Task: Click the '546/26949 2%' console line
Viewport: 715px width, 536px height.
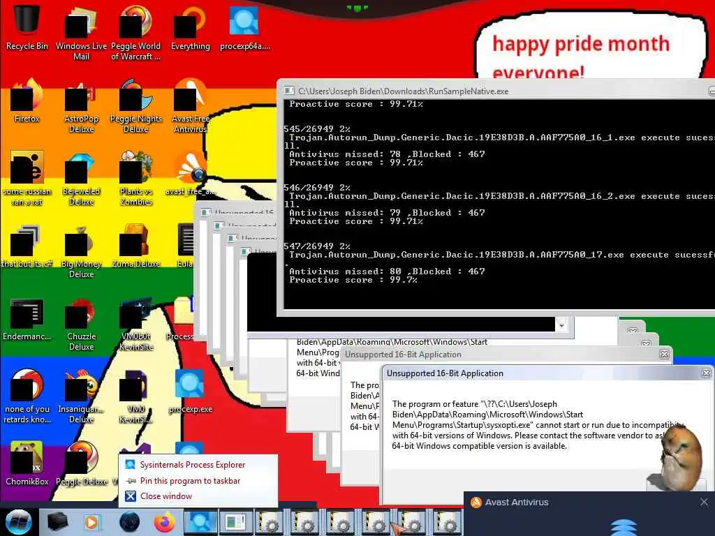Action: [317, 188]
